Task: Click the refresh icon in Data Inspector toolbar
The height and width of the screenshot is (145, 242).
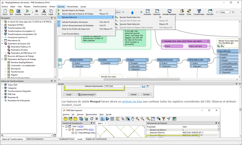Action: (x=92, y=119)
